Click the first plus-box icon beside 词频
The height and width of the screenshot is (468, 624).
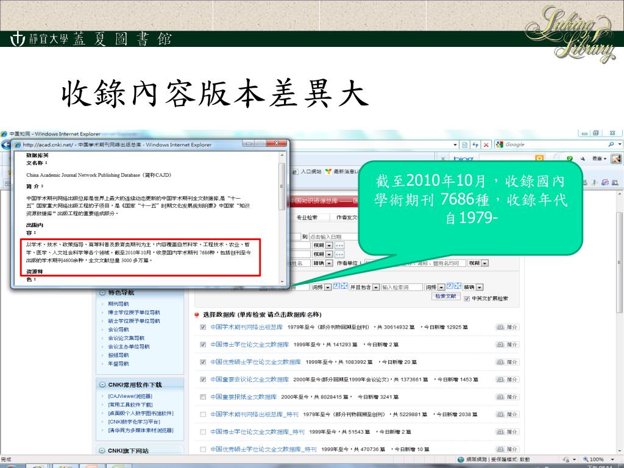(x=336, y=286)
